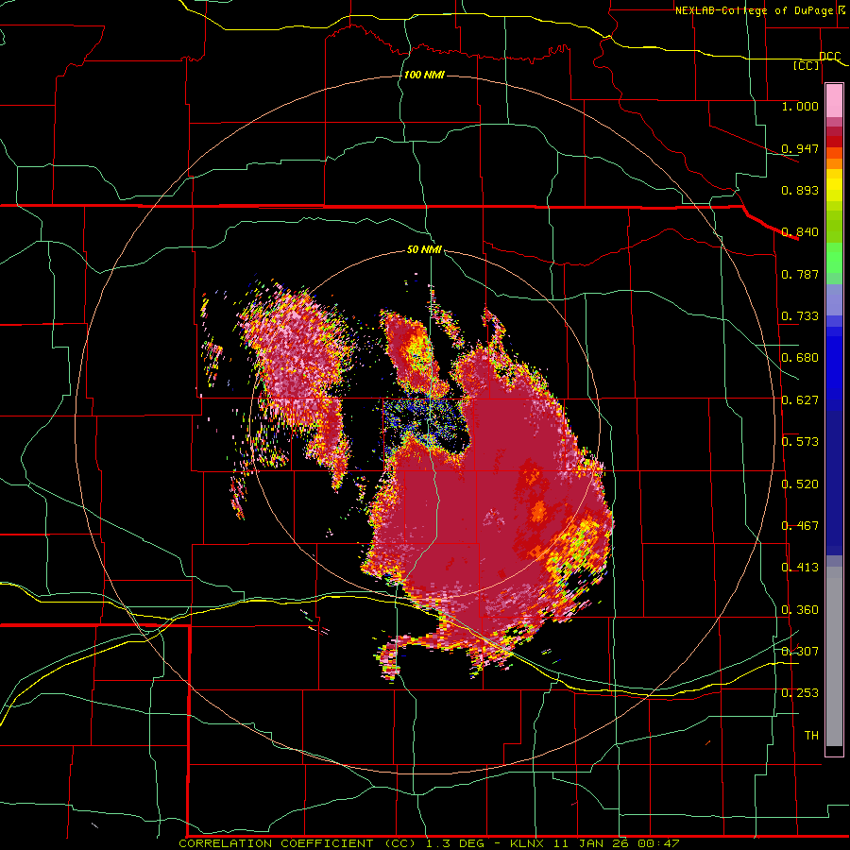Click the TH label at the legend bottom
This screenshot has width=850, height=850.
coord(811,736)
